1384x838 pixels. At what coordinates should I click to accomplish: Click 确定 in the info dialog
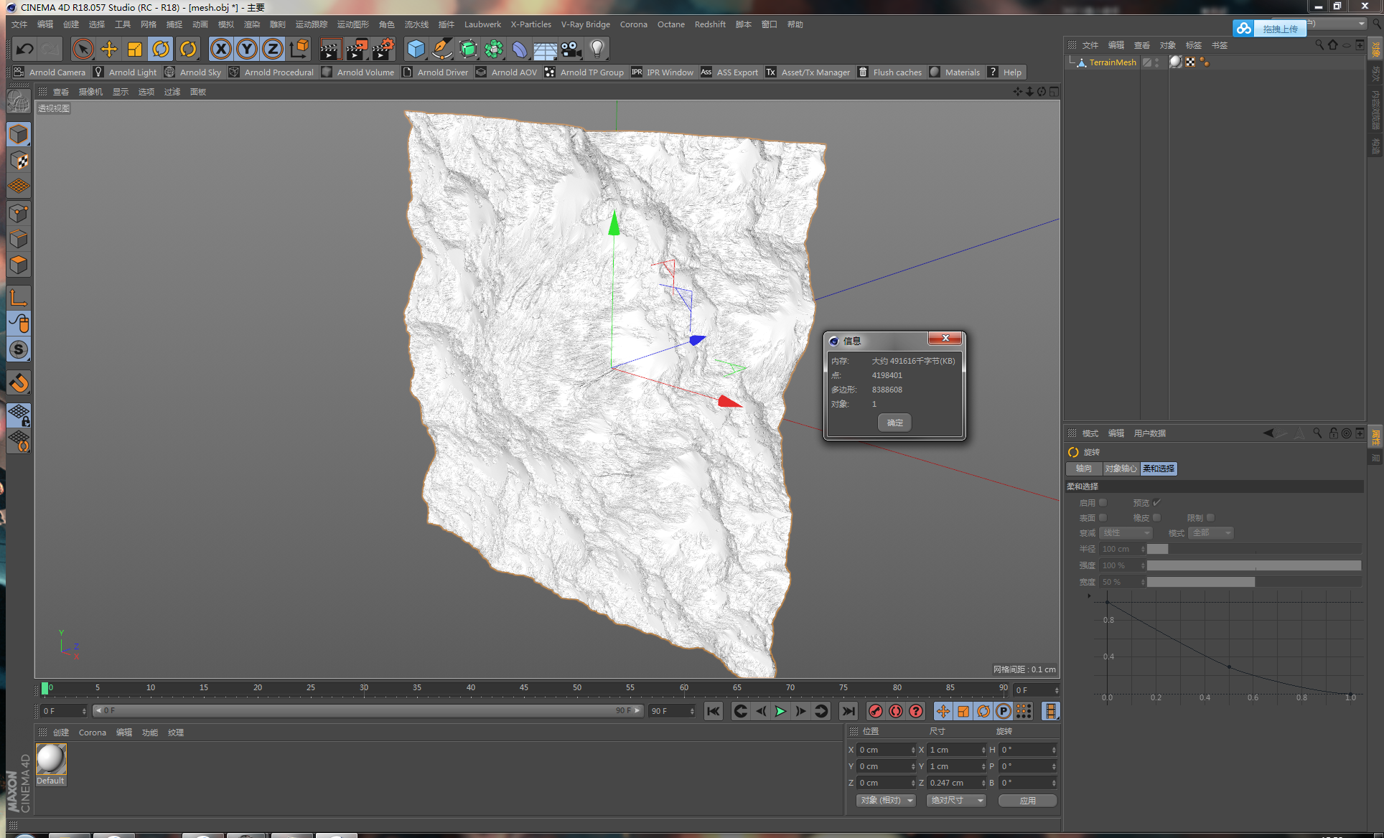click(894, 423)
